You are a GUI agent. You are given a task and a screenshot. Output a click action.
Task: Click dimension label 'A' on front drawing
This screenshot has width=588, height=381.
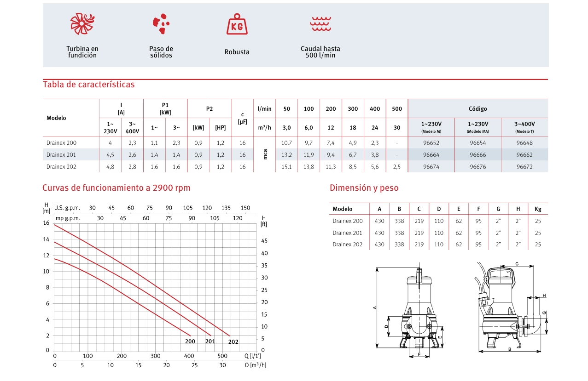(x=375, y=307)
